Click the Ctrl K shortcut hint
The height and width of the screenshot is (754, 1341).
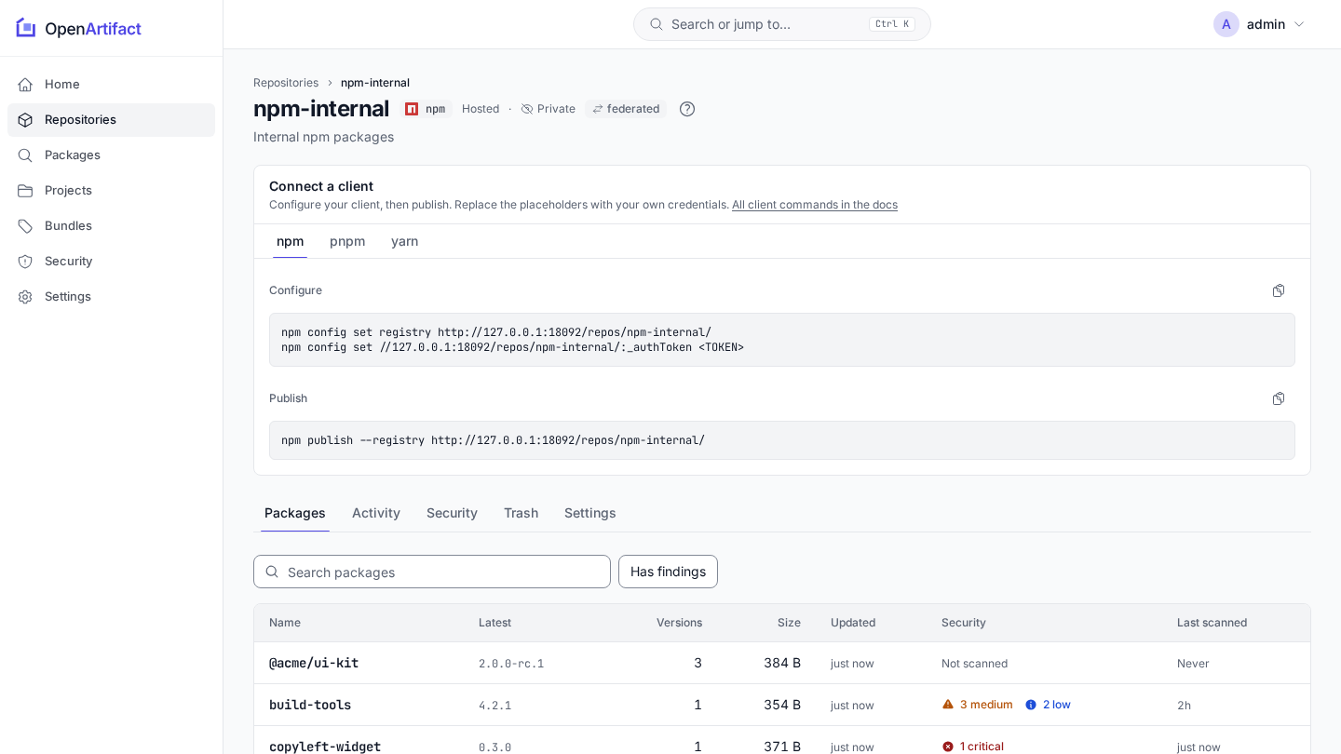point(892,24)
